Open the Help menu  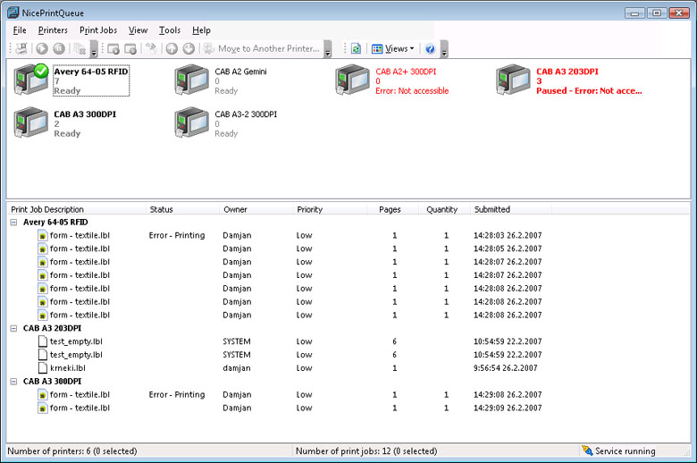[x=201, y=30]
